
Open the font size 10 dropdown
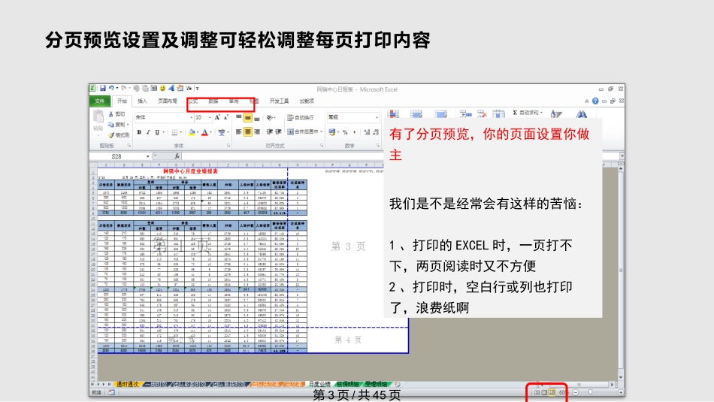[210, 117]
